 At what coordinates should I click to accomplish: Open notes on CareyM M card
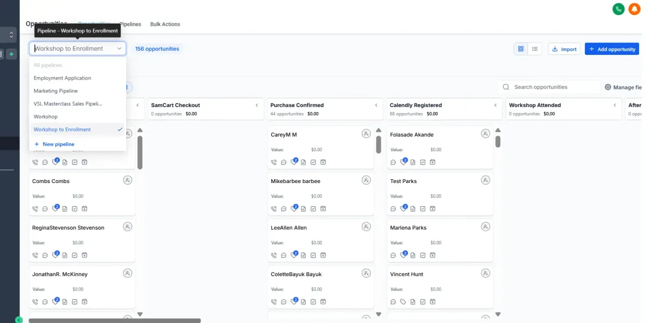[x=304, y=162]
